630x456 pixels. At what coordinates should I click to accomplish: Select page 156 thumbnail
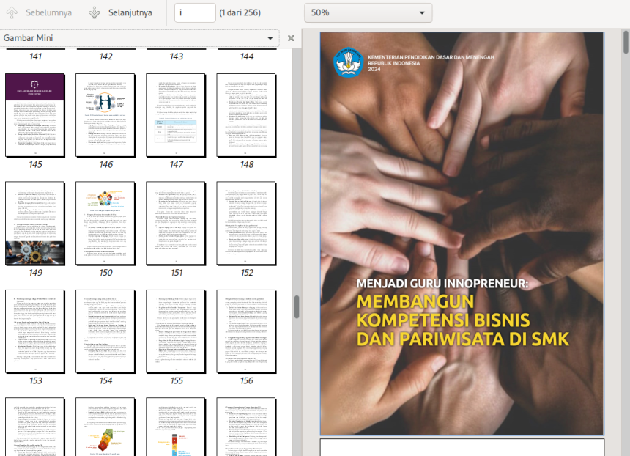coord(246,331)
